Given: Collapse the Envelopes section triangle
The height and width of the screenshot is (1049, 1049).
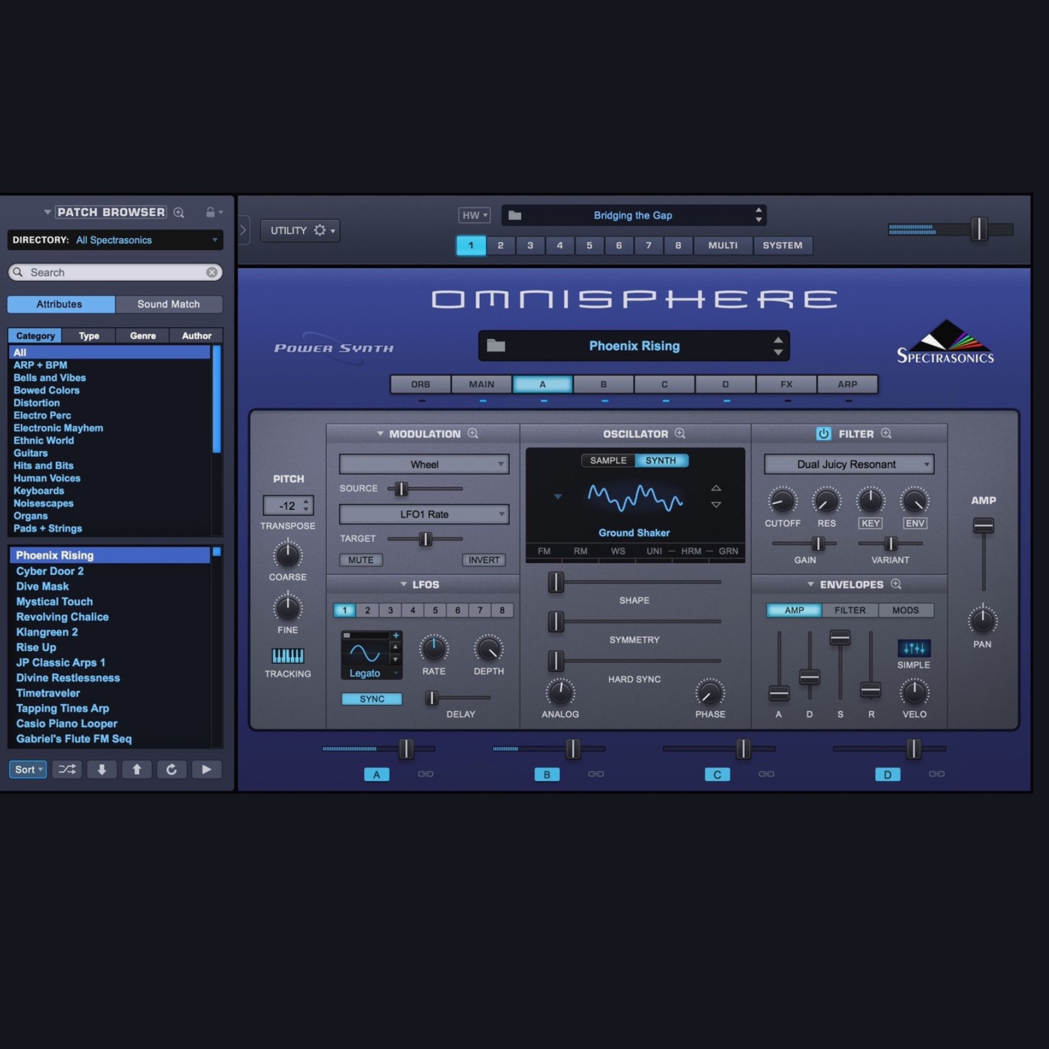Looking at the screenshot, I should point(811,584).
